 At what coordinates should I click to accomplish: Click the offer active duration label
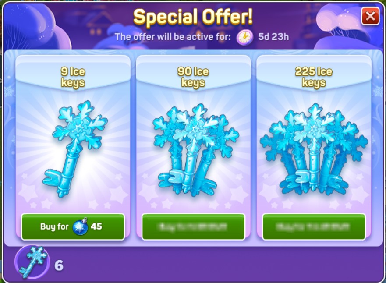tap(173, 37)
